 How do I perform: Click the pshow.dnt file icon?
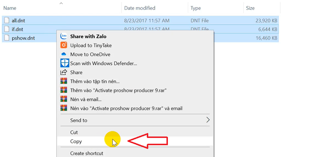(7, 38)
